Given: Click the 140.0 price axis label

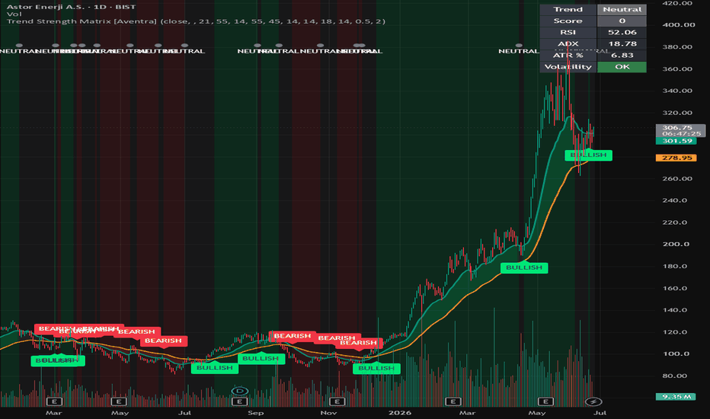Looking at the screenshot, I should (674, 310).
